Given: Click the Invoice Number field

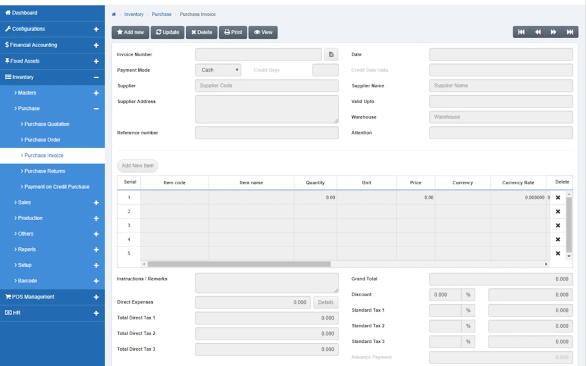Looking at the screenshot, I should (x=258, y=54).
